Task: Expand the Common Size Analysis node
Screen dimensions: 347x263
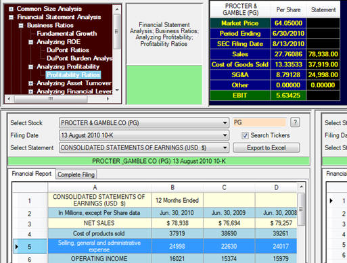Action: click(11, 9)
